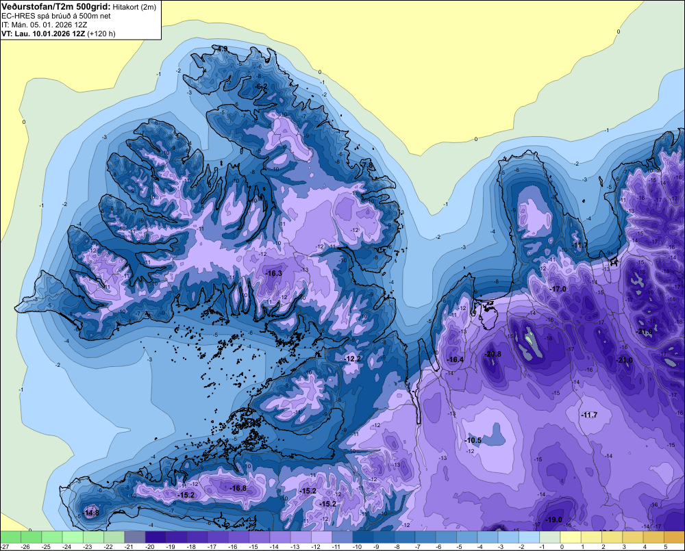Viewport: 685px width, 551px height.
Task: Click the 'IT: Mán. 05. 01. 2026 12Z' line
Action: (x=44, y=25)
